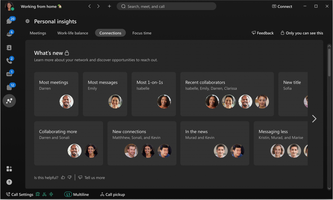Open the Personal insights settings gear
The height and width of the screenshot is (200, 333).
28,21
